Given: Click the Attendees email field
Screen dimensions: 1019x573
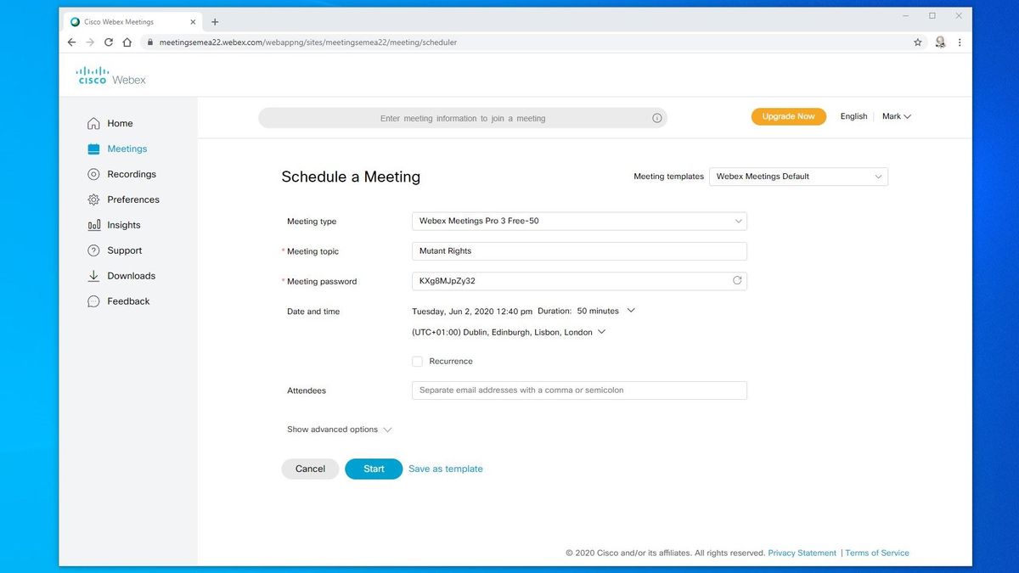Looking at the screenshot, I should point(578,390).
